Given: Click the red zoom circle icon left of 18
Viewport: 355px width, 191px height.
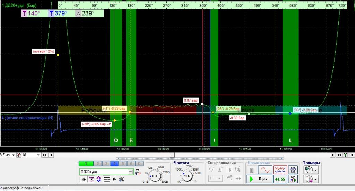Looking at the screenshot, I should [19, 155].
